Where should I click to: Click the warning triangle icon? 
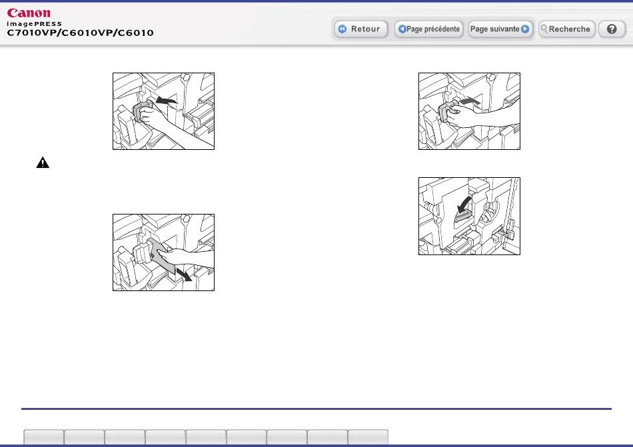click(43, 163)
